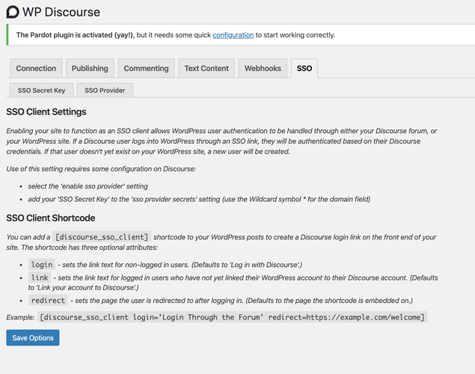Viewport: 475px width, 374px height.
Task: Select the Text Content tab
Action: (x=206, y=68)
